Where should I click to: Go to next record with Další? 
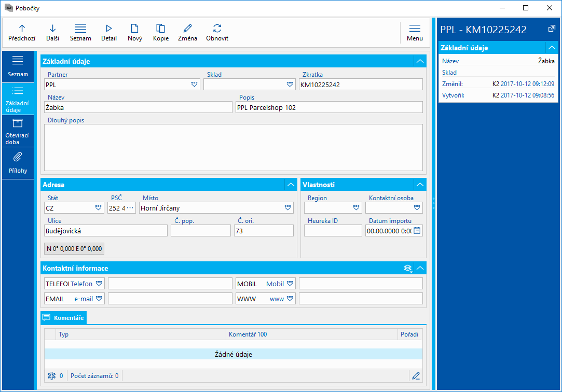point(52,32)
